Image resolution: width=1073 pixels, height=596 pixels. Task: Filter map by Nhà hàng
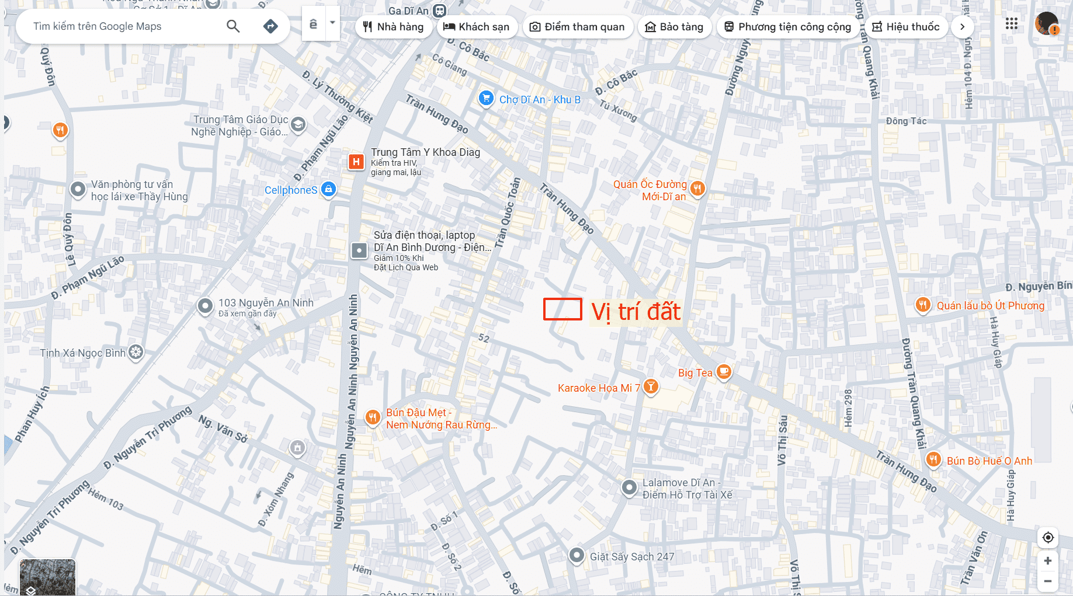coord(394,27)
